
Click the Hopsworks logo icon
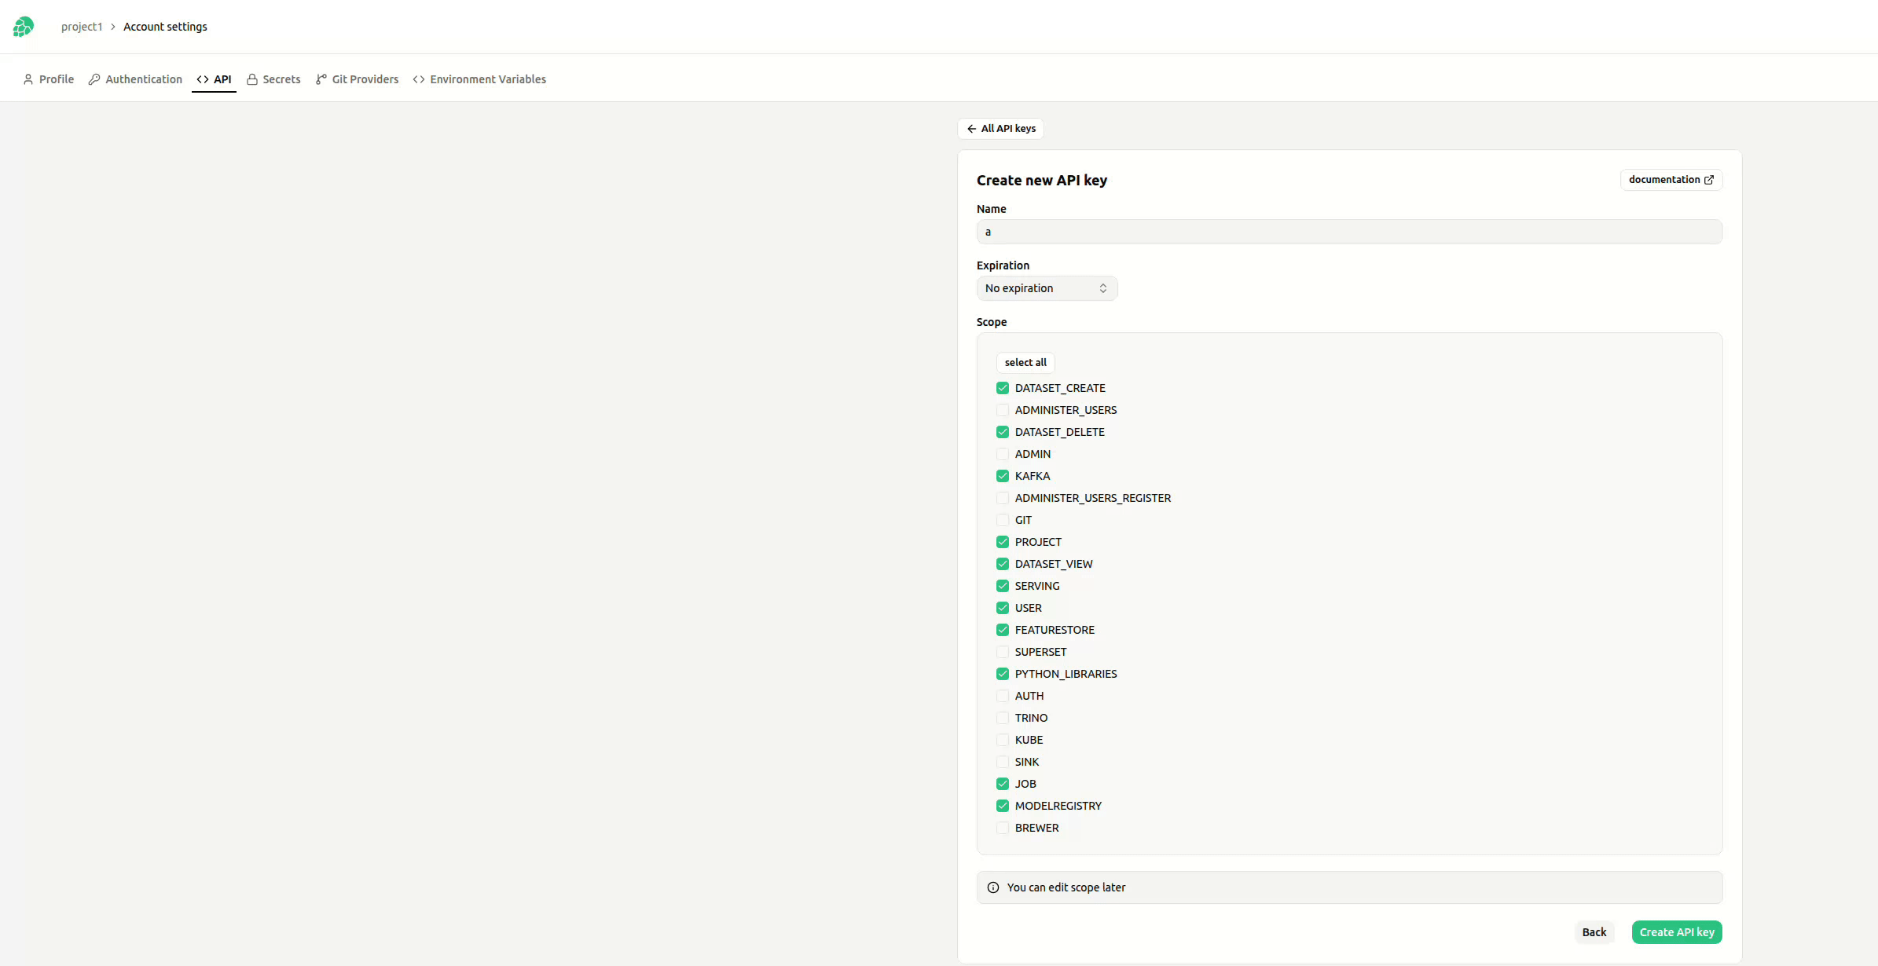[24, 27]
